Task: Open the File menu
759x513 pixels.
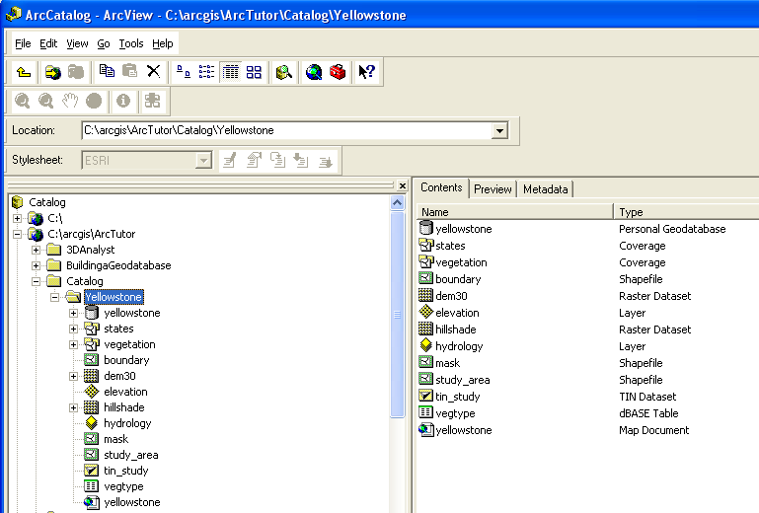Action: point(23,43)
